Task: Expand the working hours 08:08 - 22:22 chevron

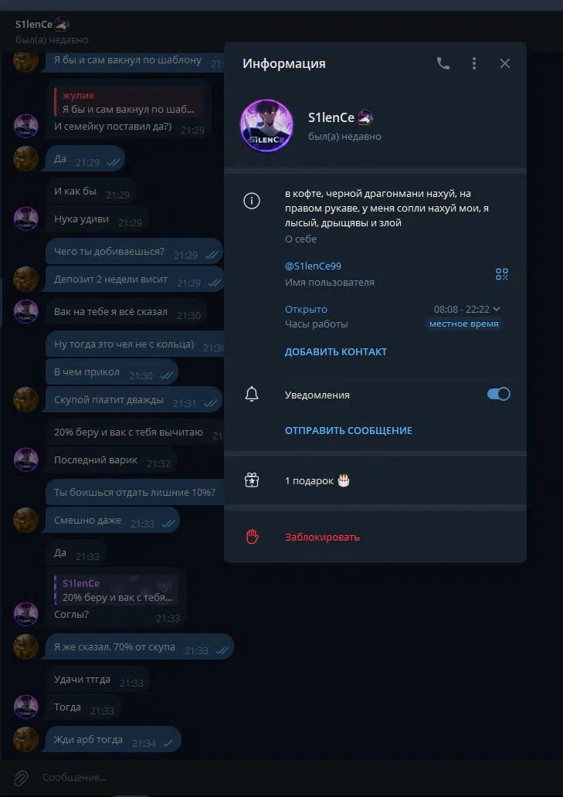Action: [x=497, y=309]
